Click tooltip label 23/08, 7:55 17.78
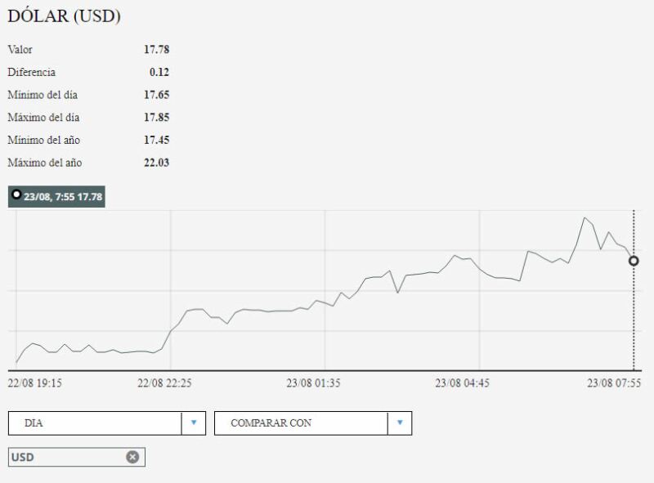 coord(62,197)
